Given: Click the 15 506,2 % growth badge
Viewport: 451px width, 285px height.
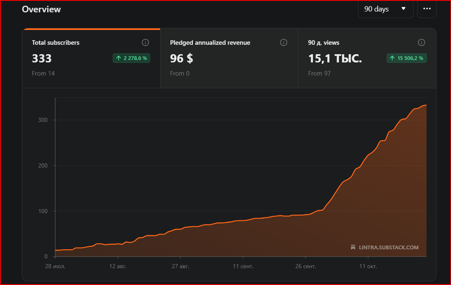Looking at the screenshot, I should click(x=407, y=58).
